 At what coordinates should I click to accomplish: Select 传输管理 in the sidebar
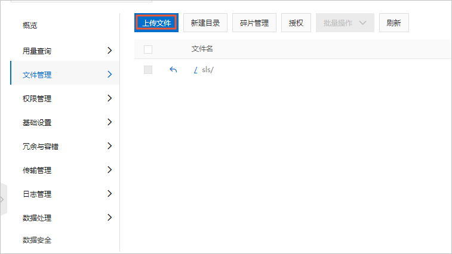pyautogui.click(x=37, y=170)
